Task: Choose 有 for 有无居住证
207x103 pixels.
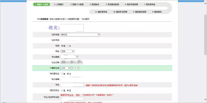Action: click(62, 74)
